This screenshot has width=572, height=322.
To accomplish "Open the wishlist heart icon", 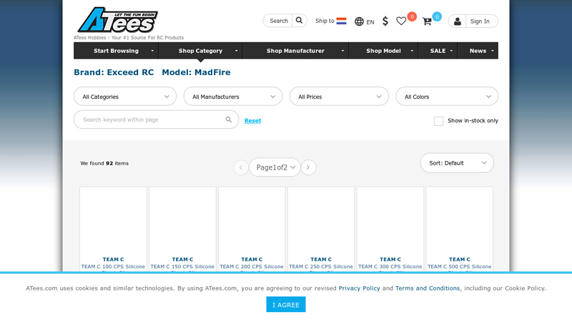I will tap(401, 21).
